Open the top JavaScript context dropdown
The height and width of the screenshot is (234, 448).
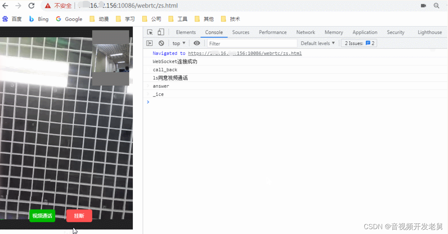(x=179, y=43)
